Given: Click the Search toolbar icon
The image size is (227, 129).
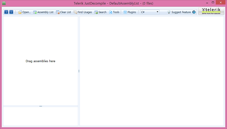Looking at the screenshot, I should 96,12.
